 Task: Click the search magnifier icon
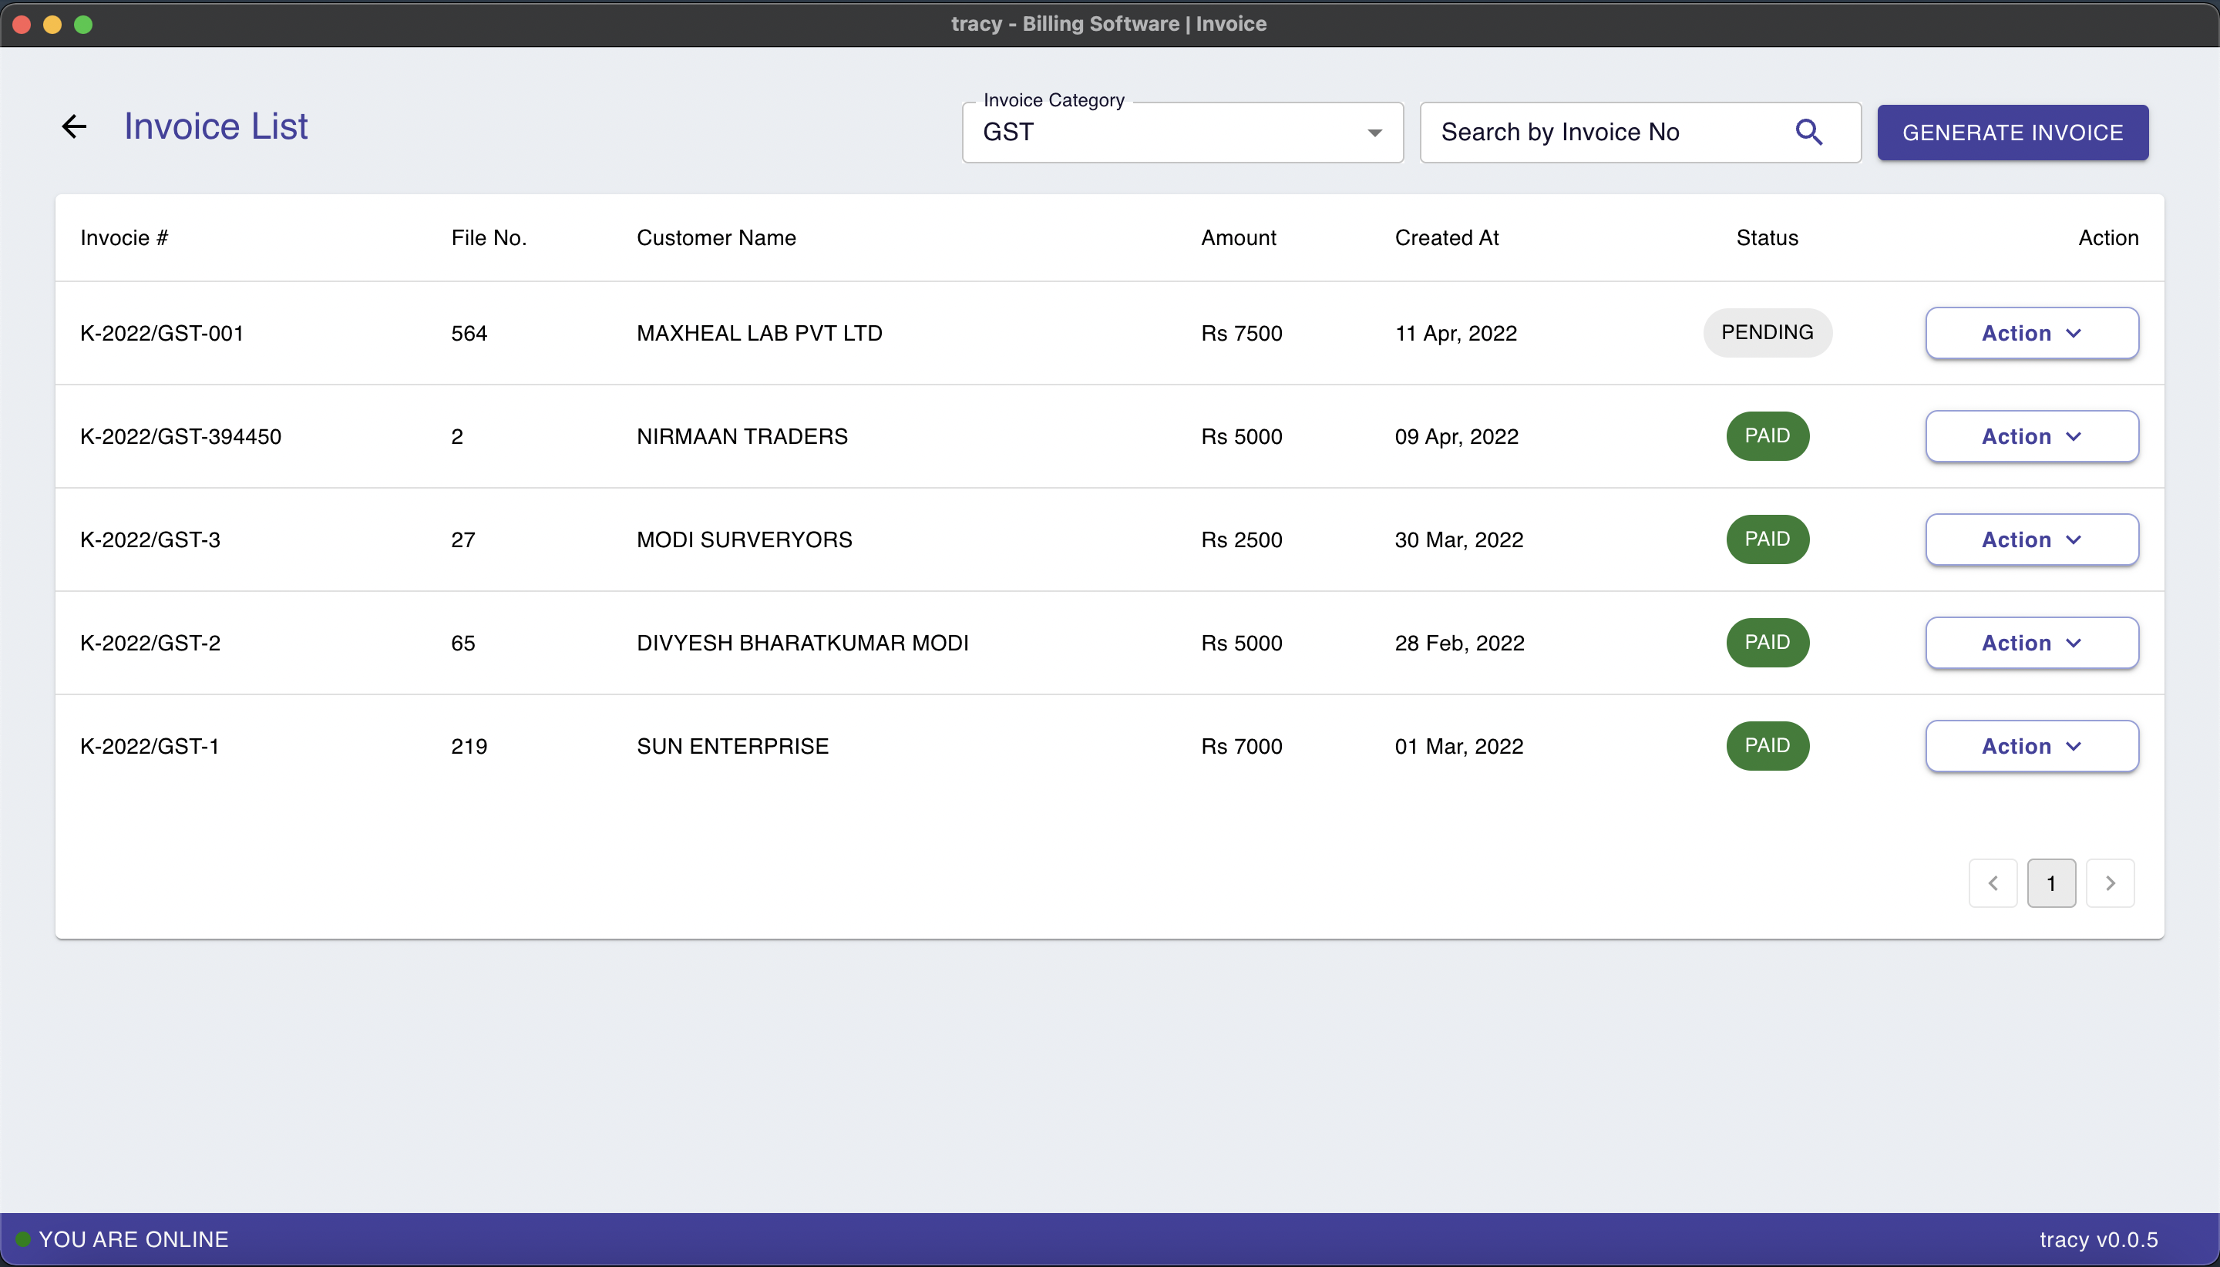tap(1808, 131)
